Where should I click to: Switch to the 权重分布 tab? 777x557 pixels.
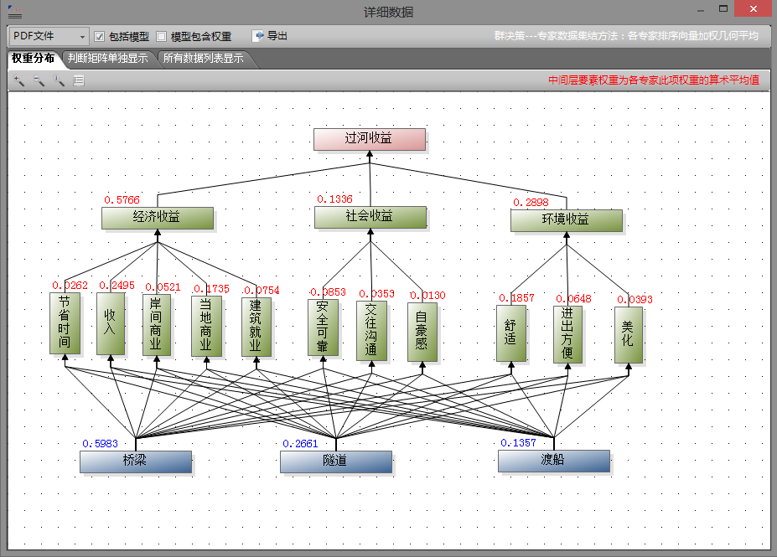point(34,59)
